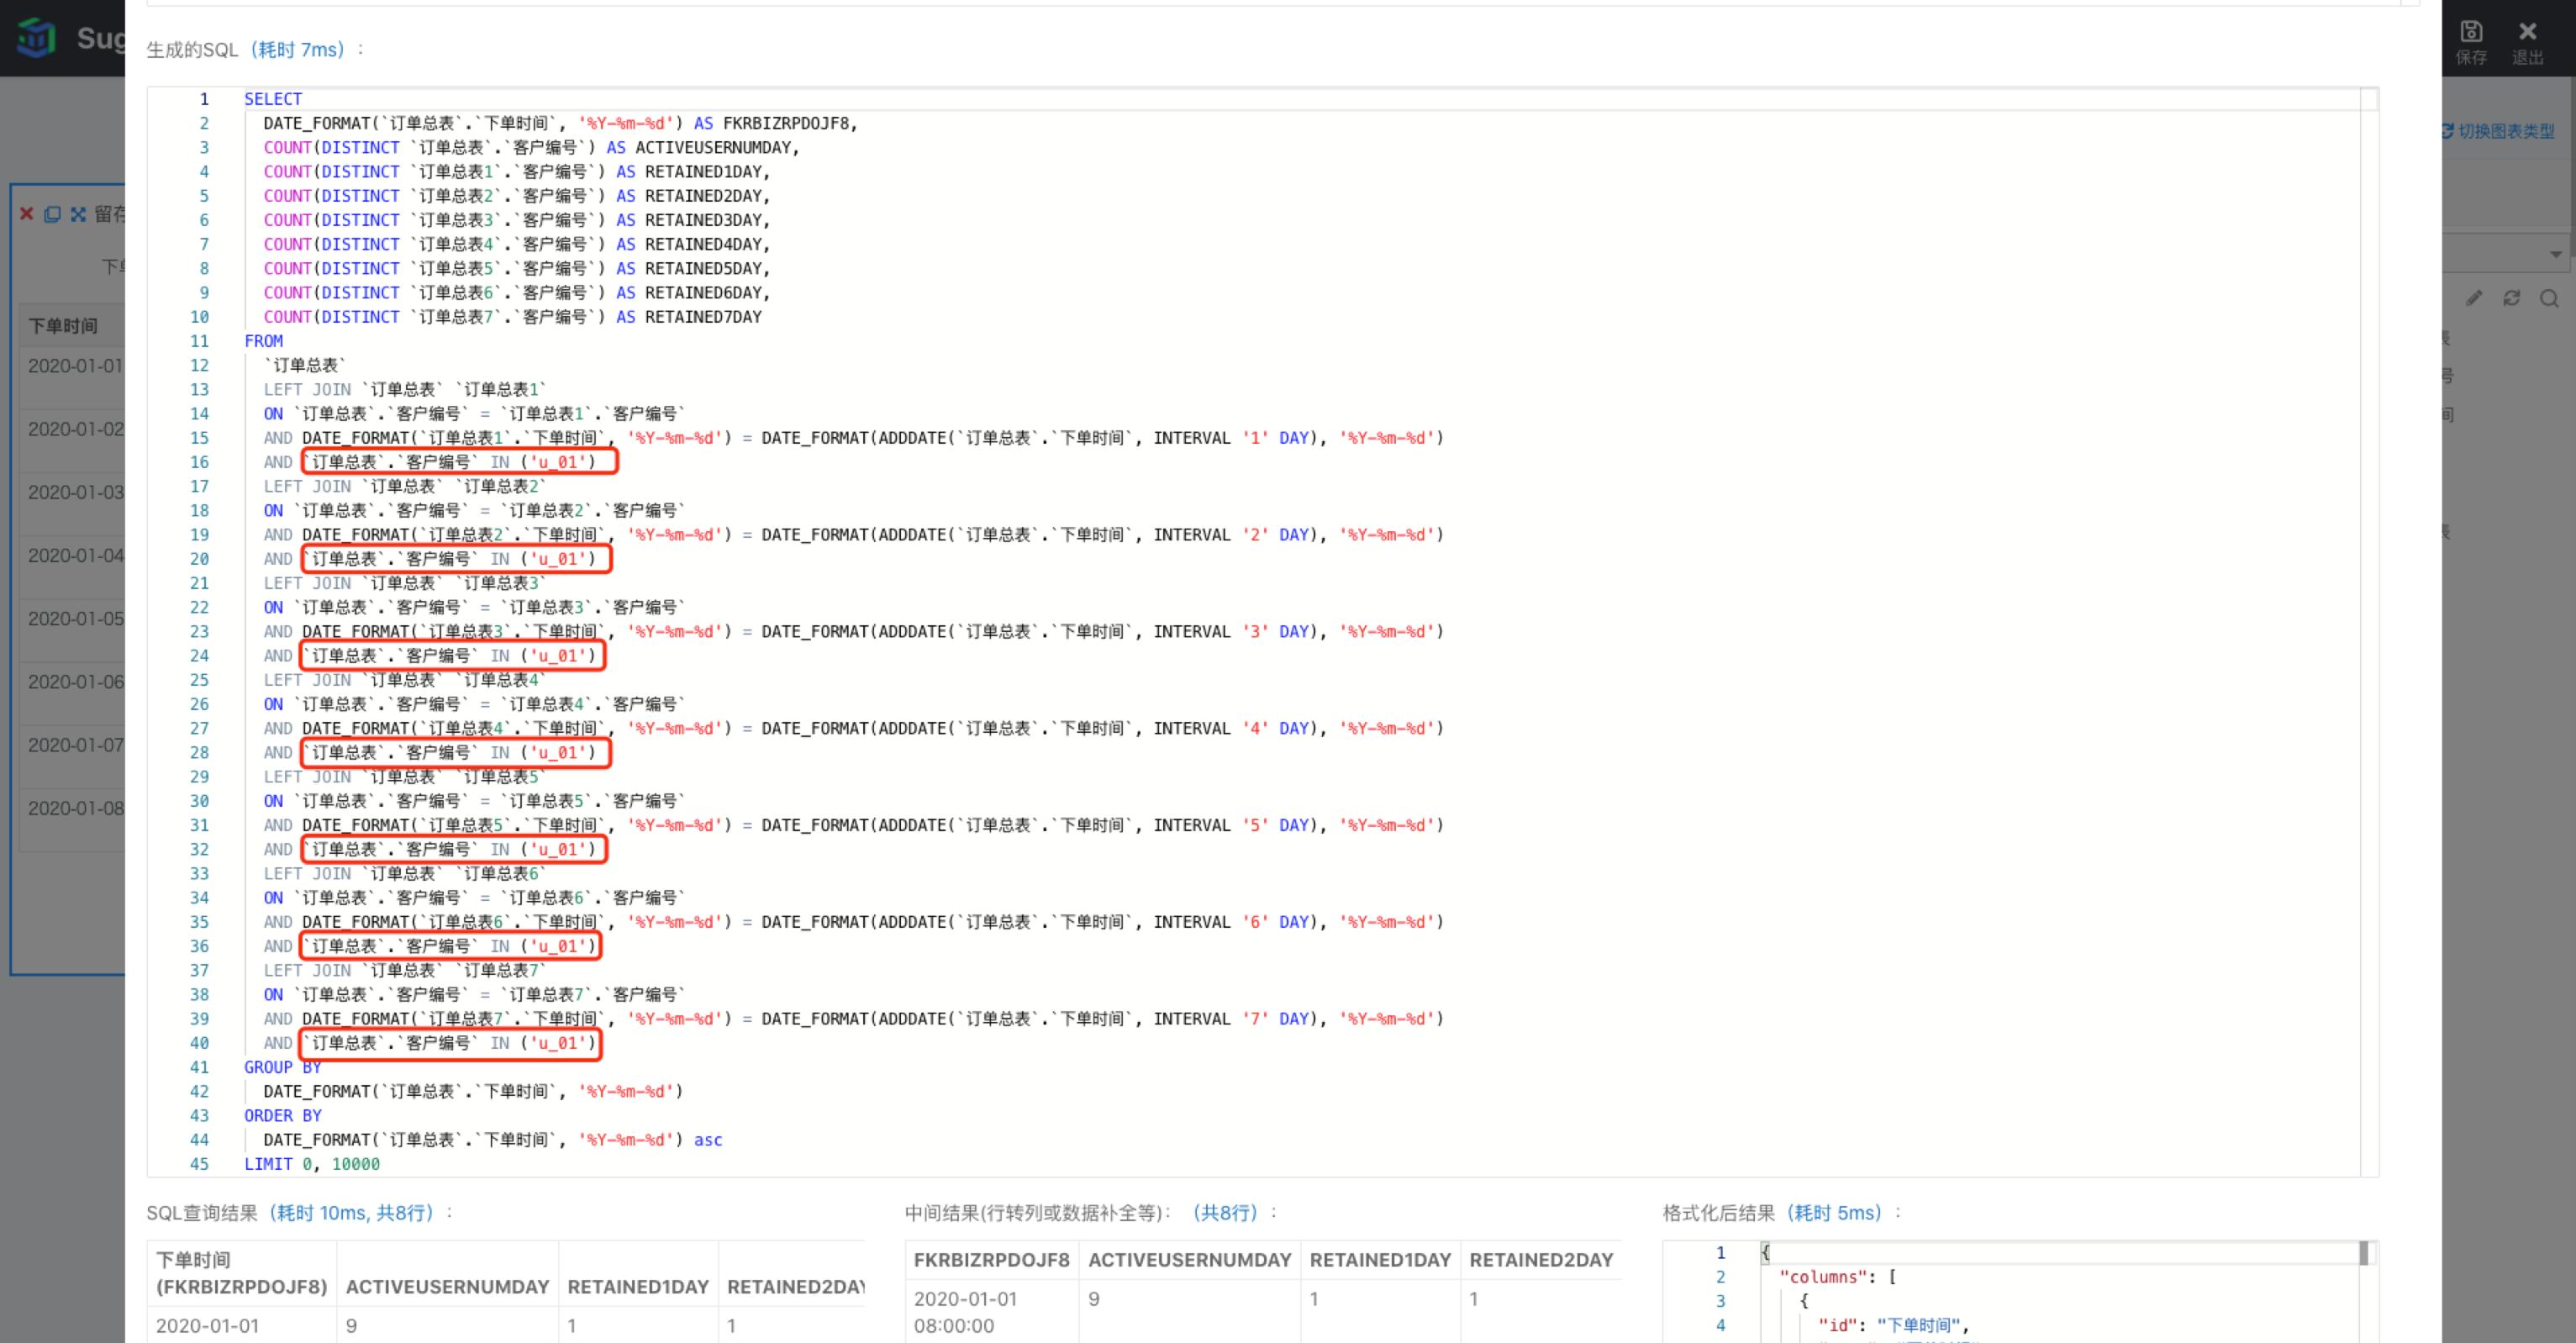Click ACTIVEUSERNUMDAY header in SQL query result table
The image size is (2576, 1343).
[x=447, y=1287]
